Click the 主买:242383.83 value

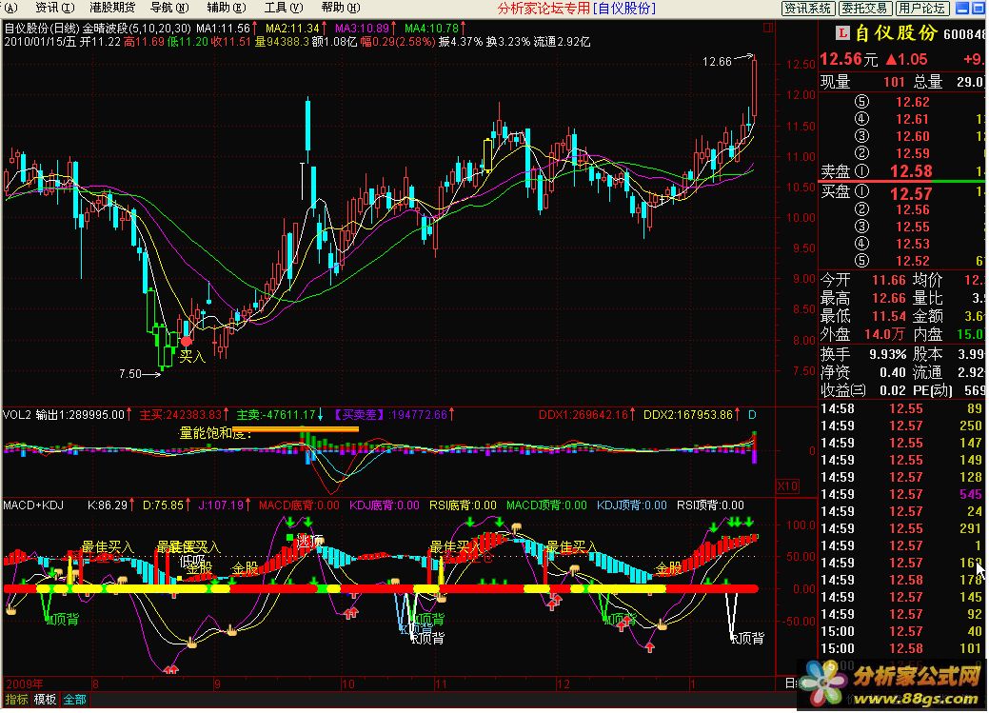181,415
